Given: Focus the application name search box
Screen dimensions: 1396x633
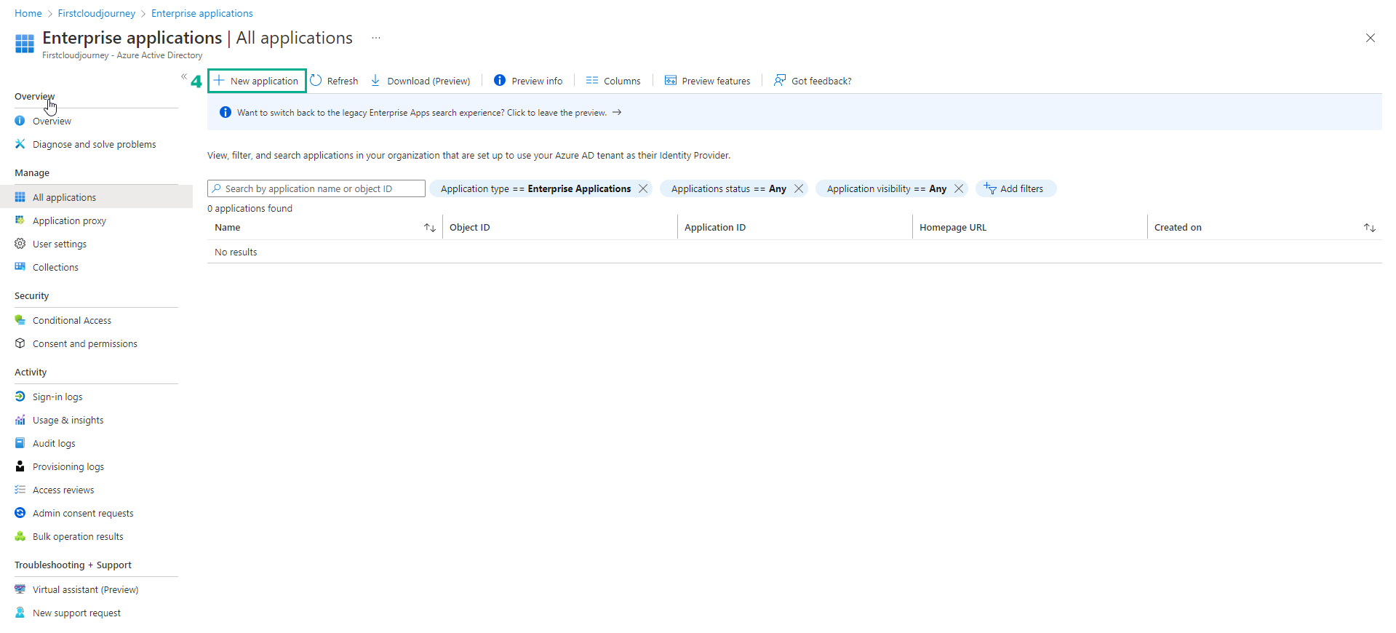Looking at the screenshot, I should coord(316,188).
